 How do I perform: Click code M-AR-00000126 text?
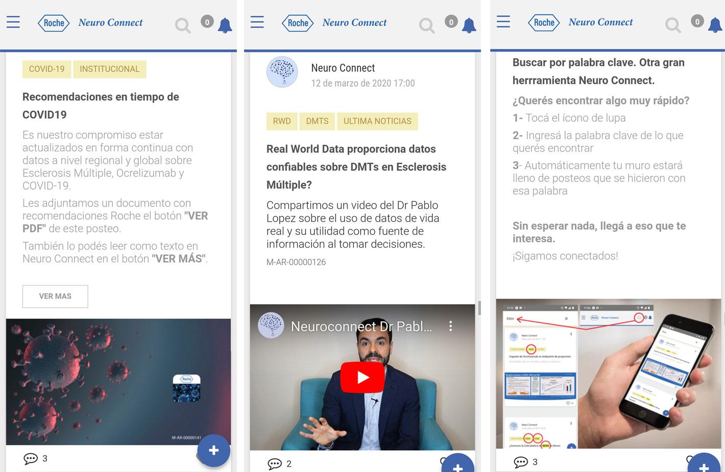pyautogui.click(x=296, y=262)
